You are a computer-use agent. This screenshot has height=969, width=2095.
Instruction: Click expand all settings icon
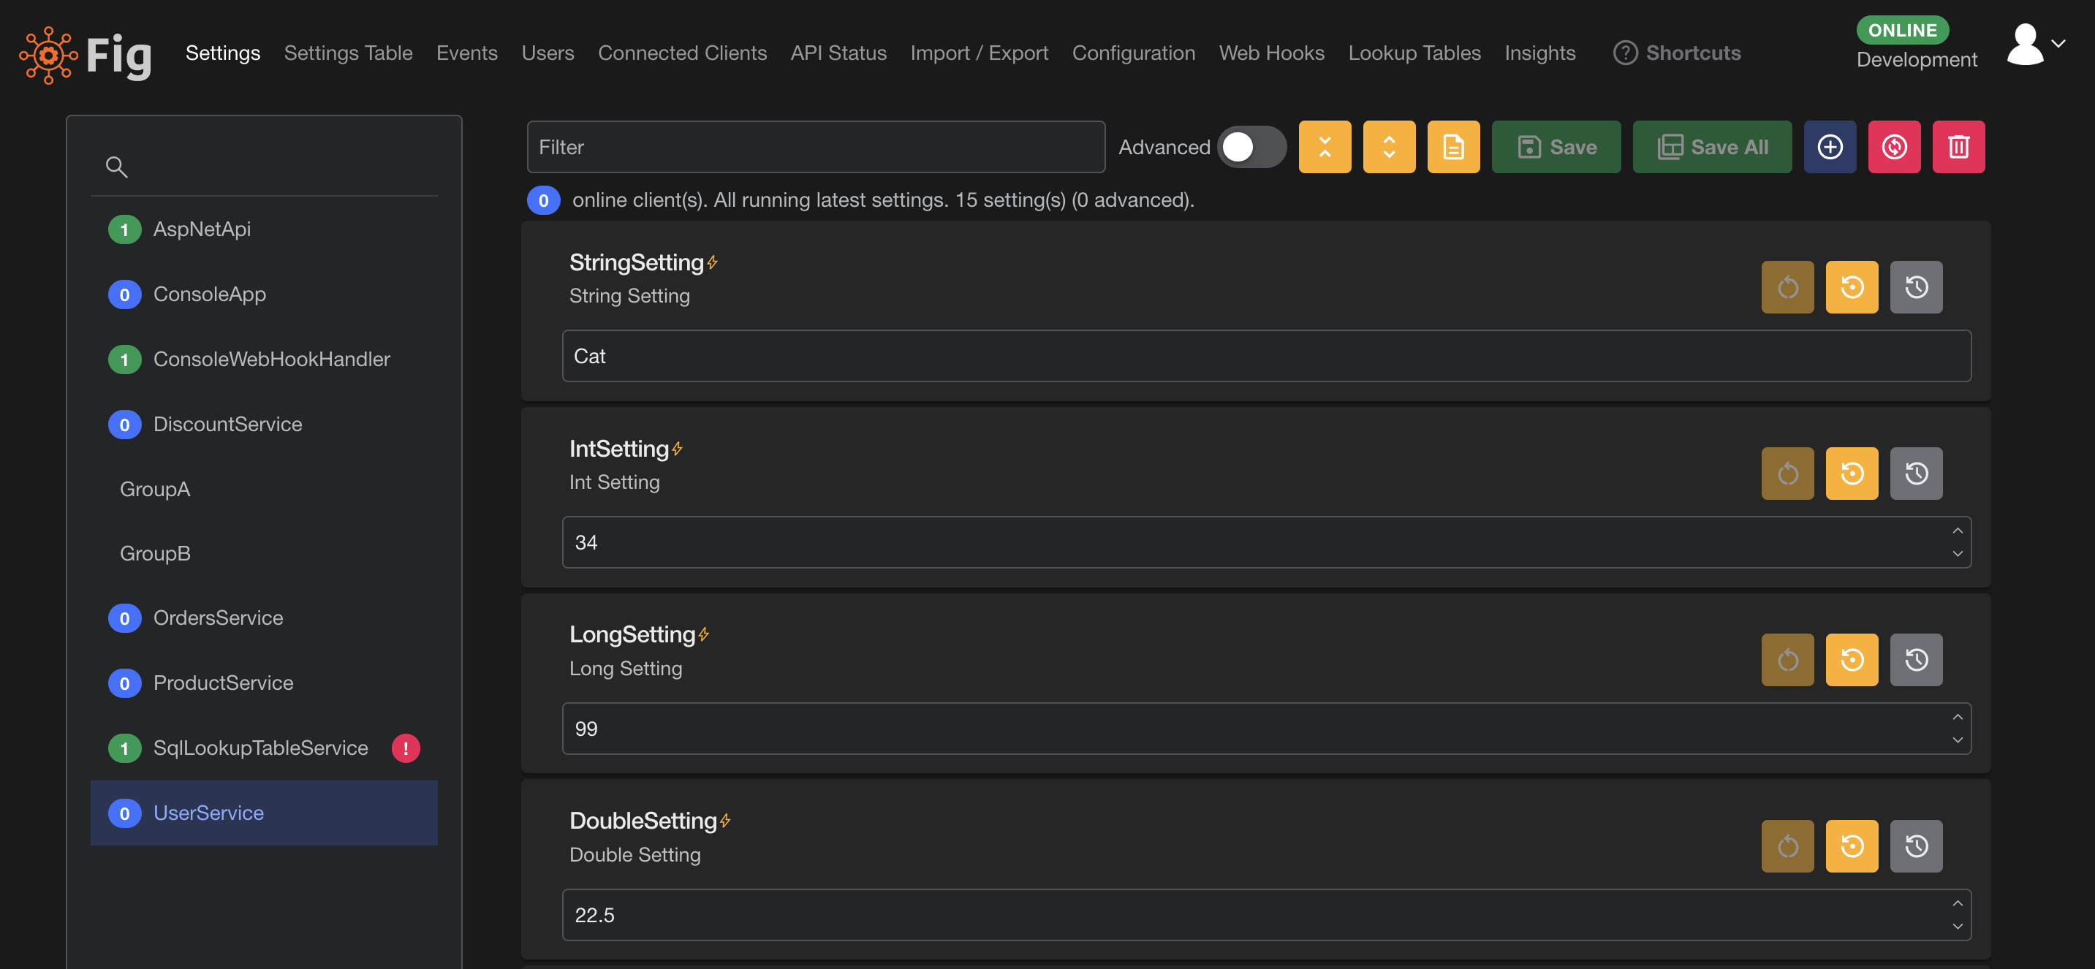(1388, 147)
